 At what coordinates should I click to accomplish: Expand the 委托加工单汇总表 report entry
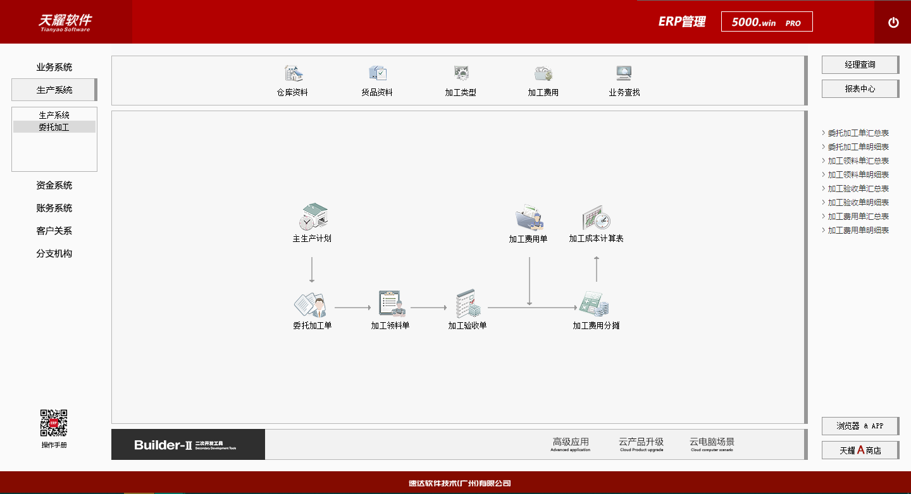857,133
